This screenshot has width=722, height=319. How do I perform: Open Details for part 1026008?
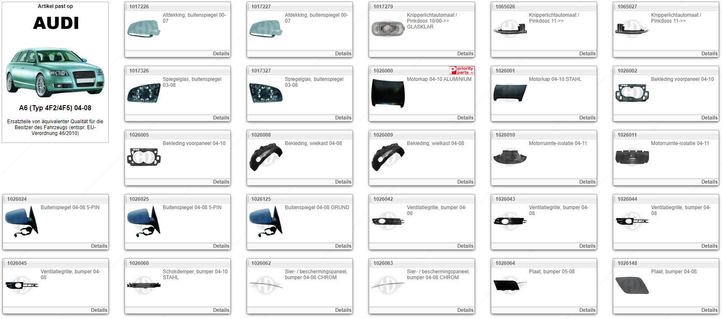coord(343,182)
